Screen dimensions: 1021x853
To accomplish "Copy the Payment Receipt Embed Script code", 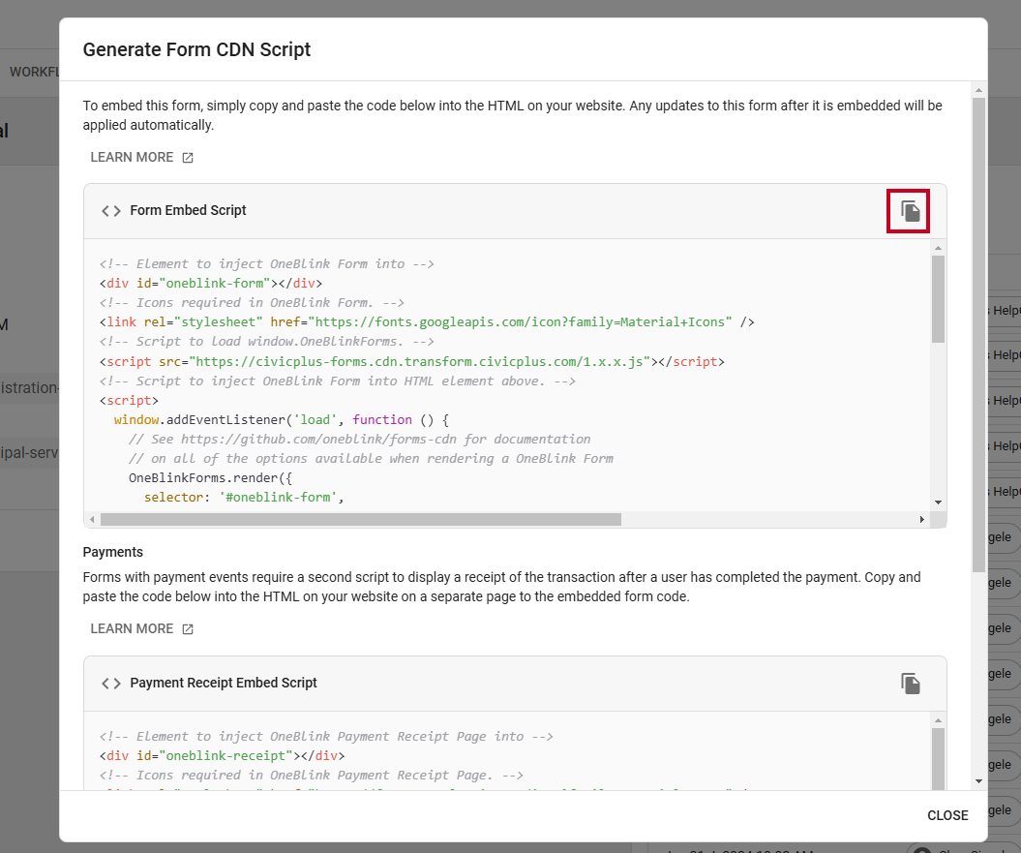I will coord(910,684).
